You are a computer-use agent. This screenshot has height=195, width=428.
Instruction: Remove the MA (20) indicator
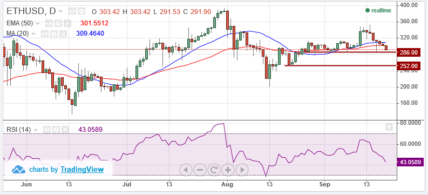(x=63, y=34)
